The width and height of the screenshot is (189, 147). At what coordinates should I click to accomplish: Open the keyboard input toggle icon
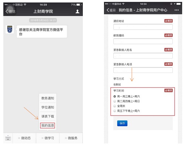(x=8, y=138)
